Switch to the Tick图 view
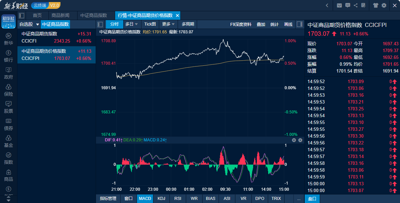 150,24
